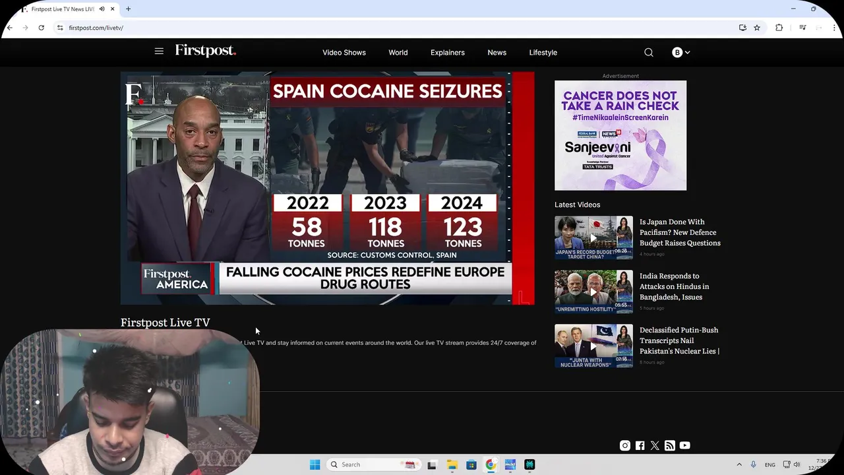Open 'Is Japan Done With Pacifism?' article link
This screenshot has width=844, height=475.
pos(680,232)
